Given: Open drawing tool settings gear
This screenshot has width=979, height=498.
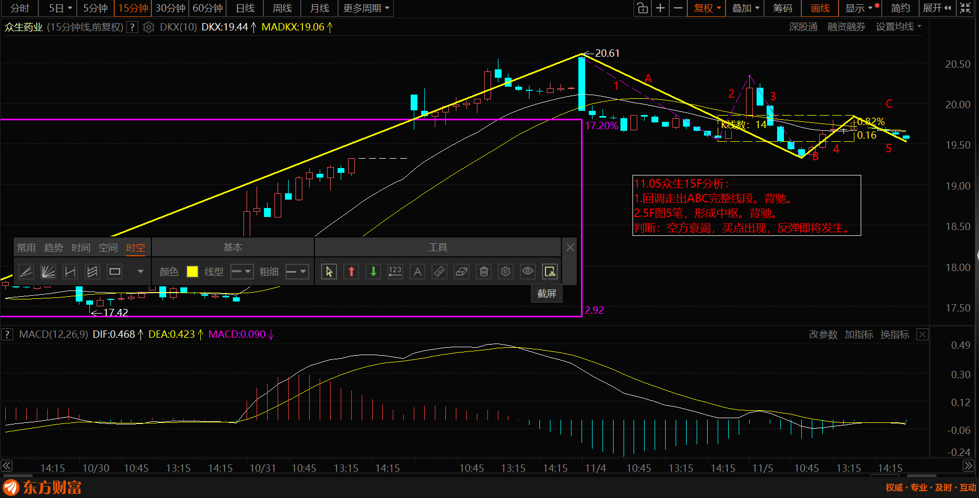Looking at the screenshot, I should (506, 272).
